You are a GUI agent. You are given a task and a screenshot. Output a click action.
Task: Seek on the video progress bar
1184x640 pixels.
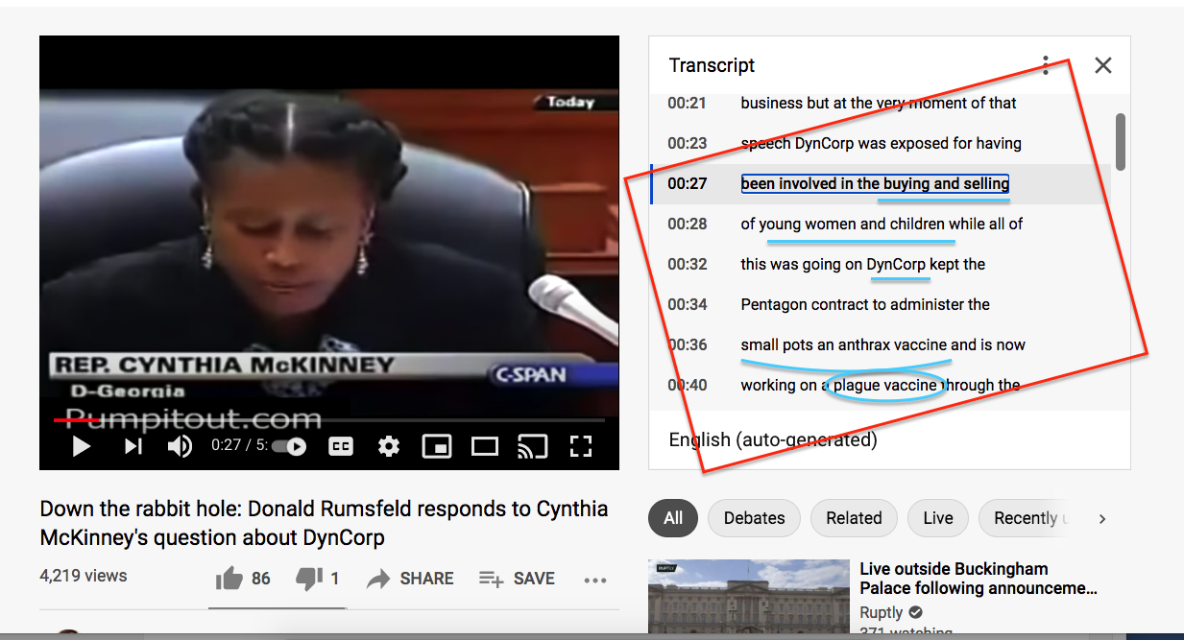click(328, 420)
